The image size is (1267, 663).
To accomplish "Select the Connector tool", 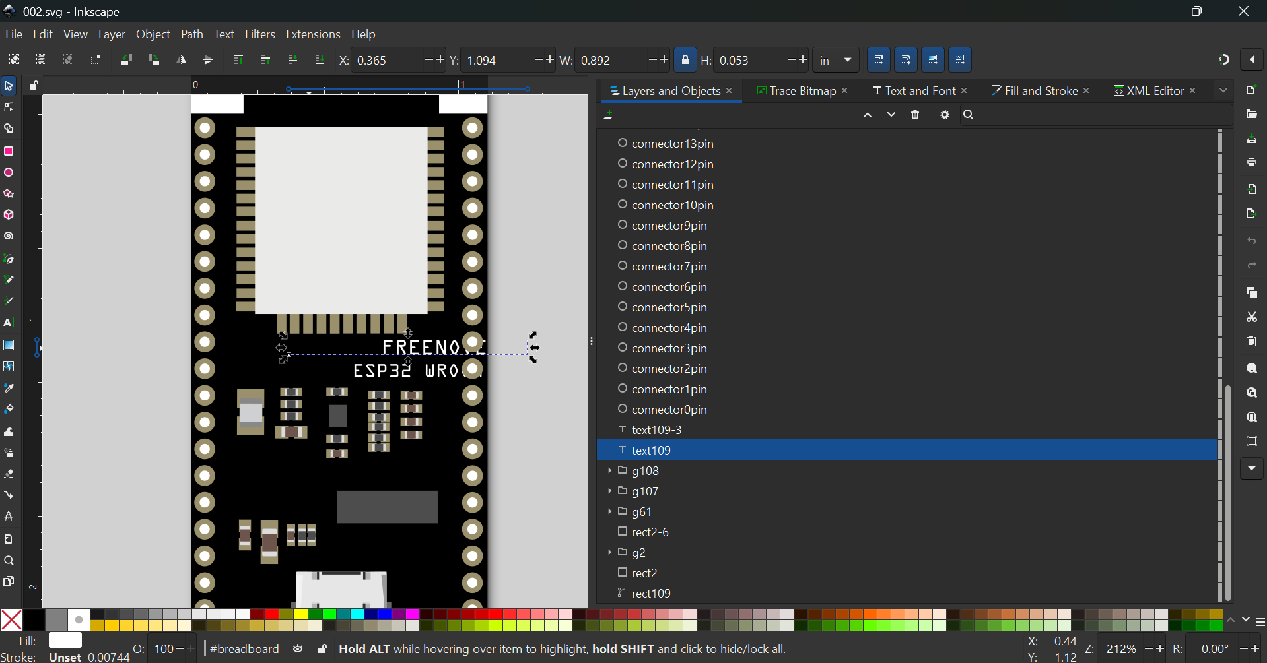I will point(9,495).
